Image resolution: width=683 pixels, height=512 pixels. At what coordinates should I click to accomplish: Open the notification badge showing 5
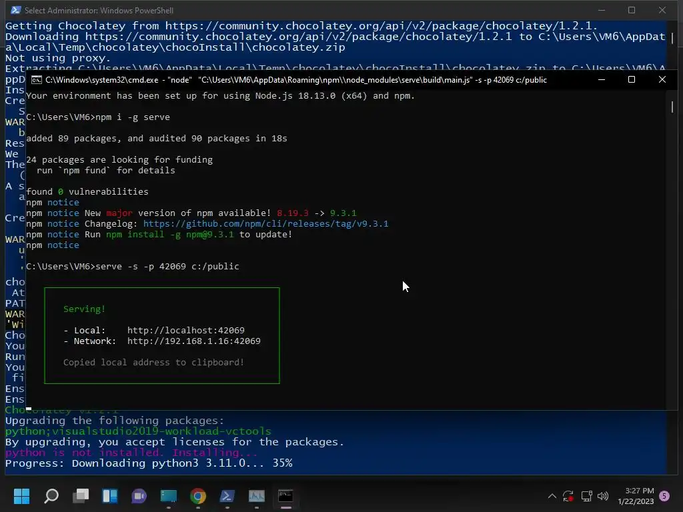(664, 496)
